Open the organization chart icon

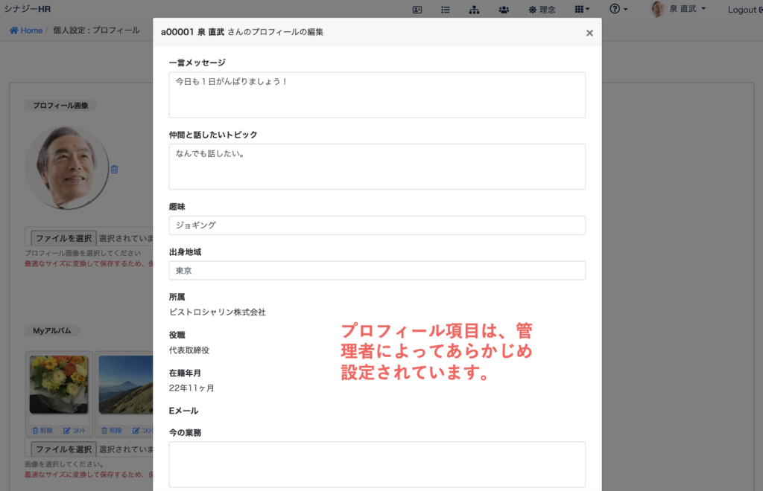click(475, 10)
